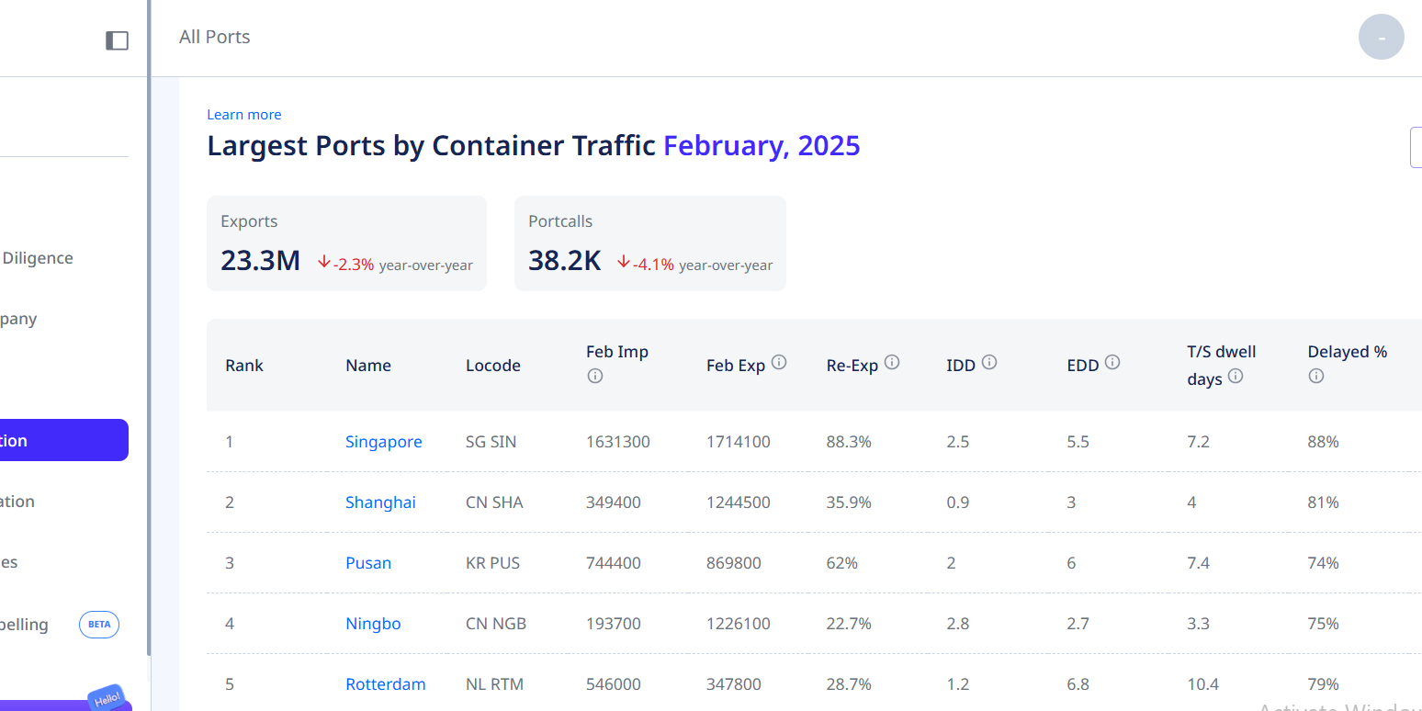Click the Portcalls summary card
This screenshot has height=711, width=1422.
tap(649, 243)
